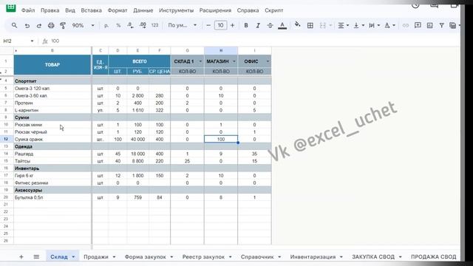Open the Склад tab options arrow
The image size is (473, 266).
click(x=73, y=257)
